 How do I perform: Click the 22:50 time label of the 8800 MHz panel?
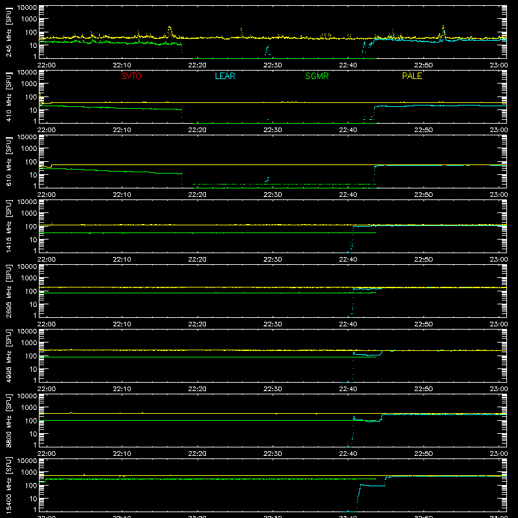tap(423, 454)
